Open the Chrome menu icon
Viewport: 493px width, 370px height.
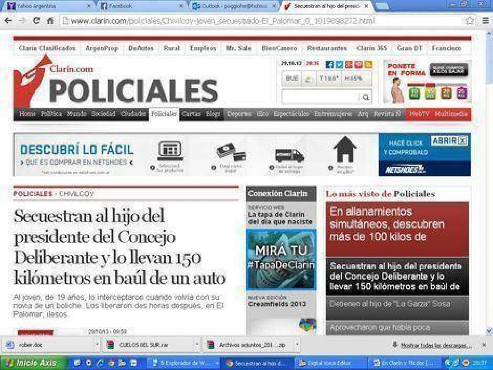pos(486,21)
